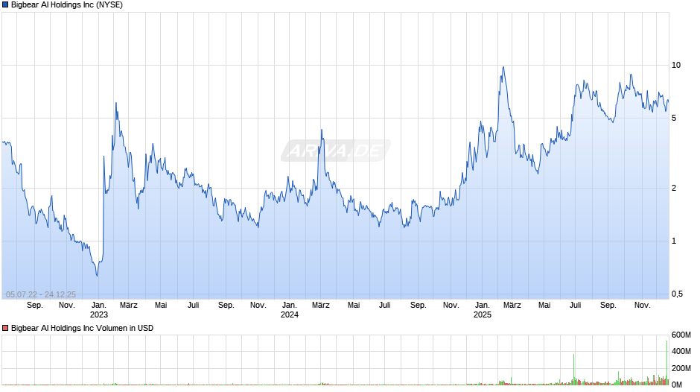Screen dimensions: 700x392
Task: Click the volume axis label '0M'
Action: [x=677, y=385]
